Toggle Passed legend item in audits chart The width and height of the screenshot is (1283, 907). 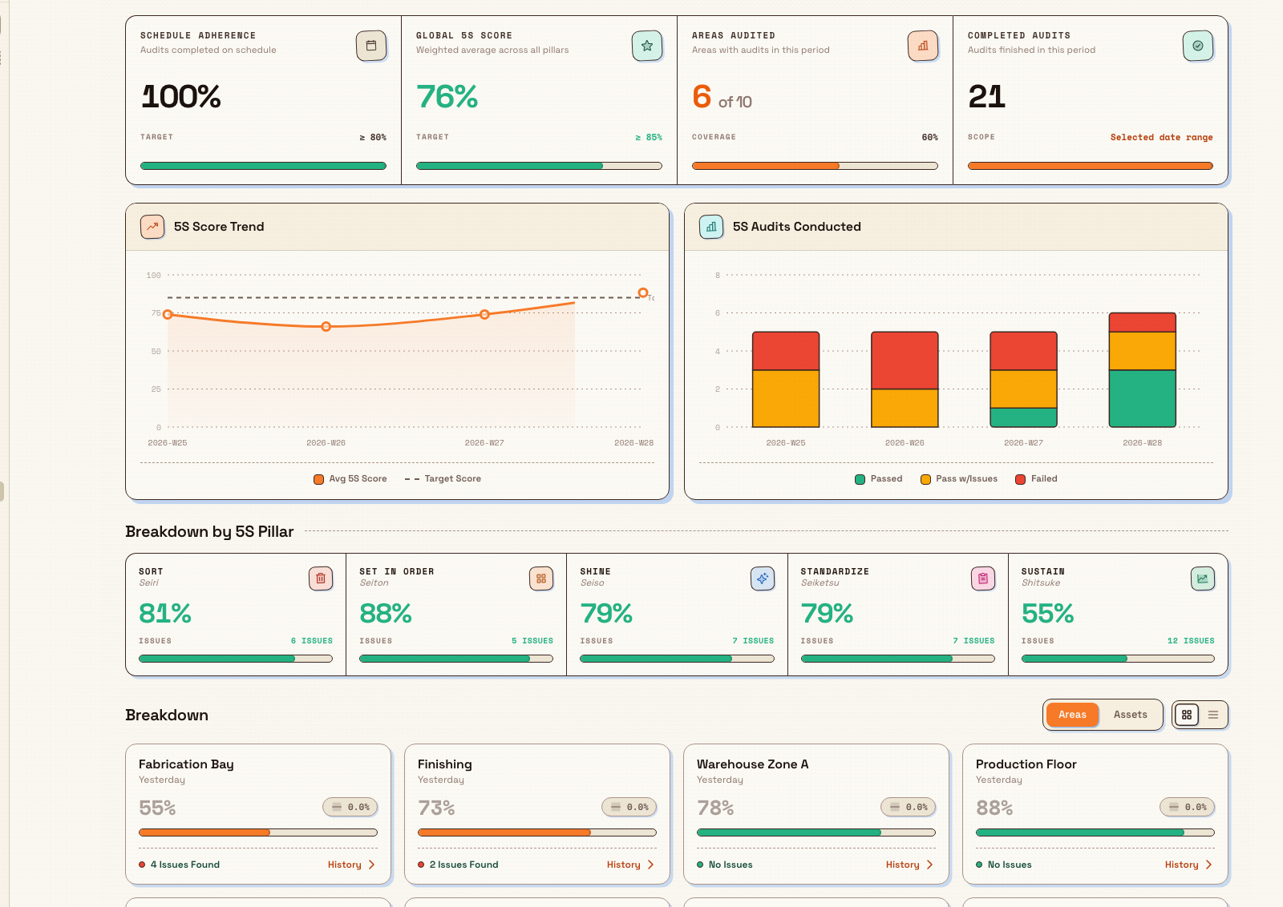[879, 479]
